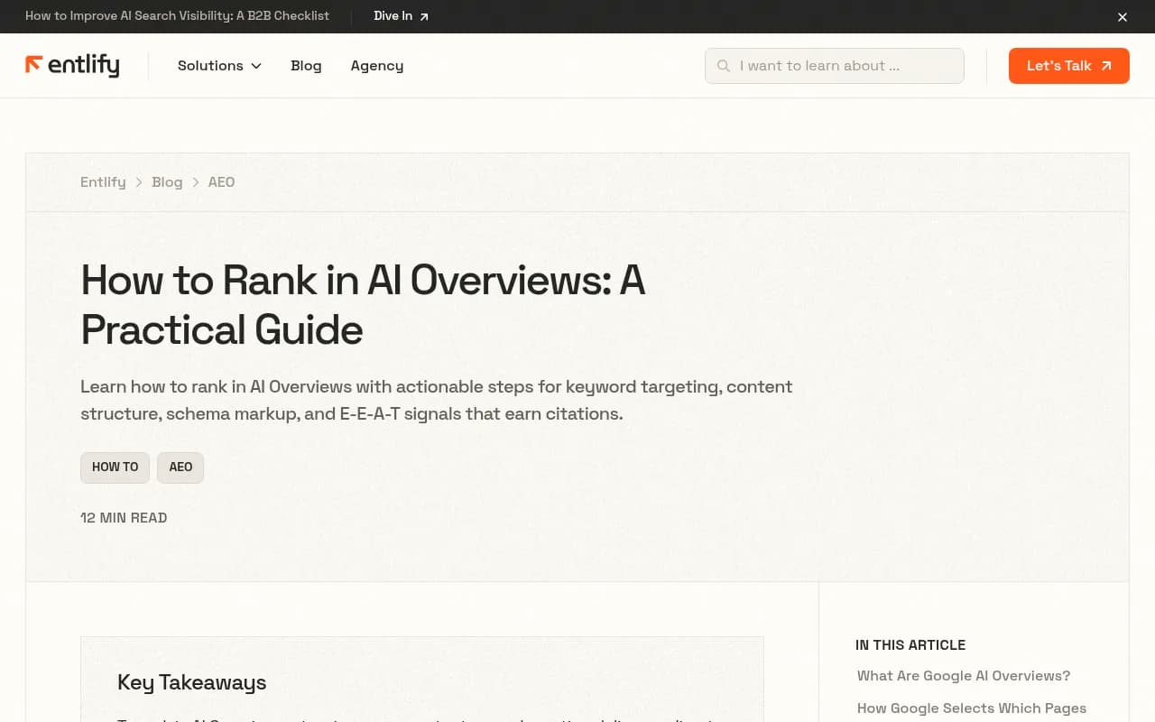
Task: Jump to 'What Are Google AI Overviews?' section
Action: (x=964, y=676)
